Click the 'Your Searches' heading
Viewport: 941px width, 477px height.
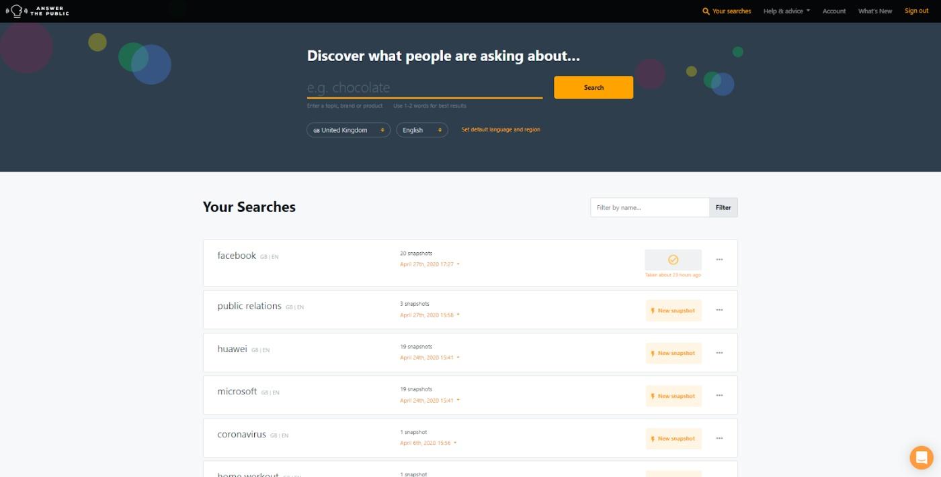coord(249,207)
